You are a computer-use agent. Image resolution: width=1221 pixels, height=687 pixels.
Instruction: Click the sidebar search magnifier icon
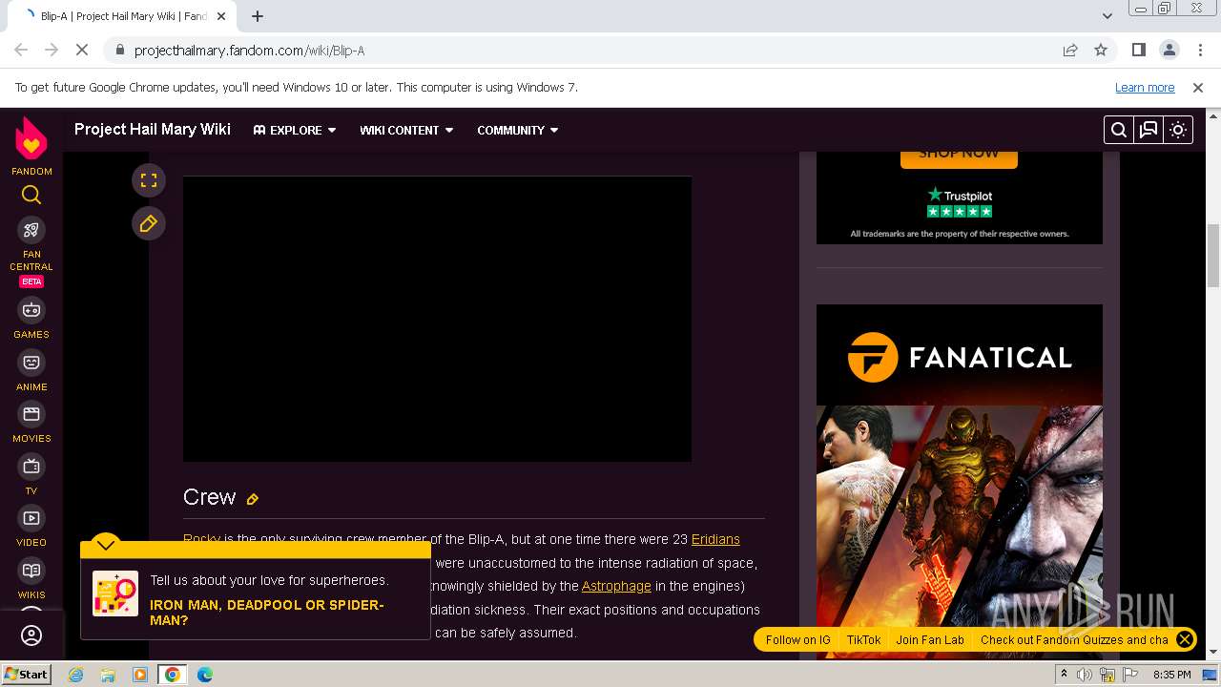click(x=31, y=196)
